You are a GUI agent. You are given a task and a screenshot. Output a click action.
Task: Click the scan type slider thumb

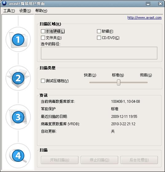pyautogui.click(x=119, y=82)
